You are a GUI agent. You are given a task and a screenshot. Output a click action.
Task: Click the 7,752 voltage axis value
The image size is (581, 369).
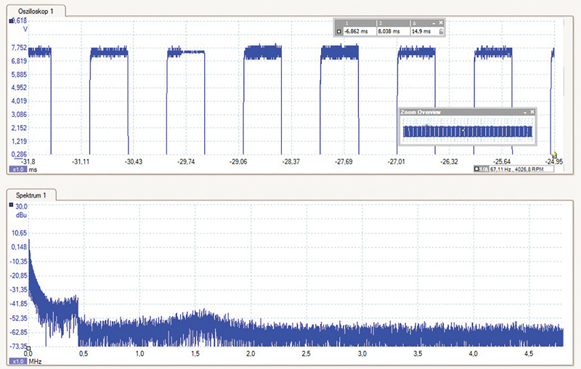[x=20, y=47]
